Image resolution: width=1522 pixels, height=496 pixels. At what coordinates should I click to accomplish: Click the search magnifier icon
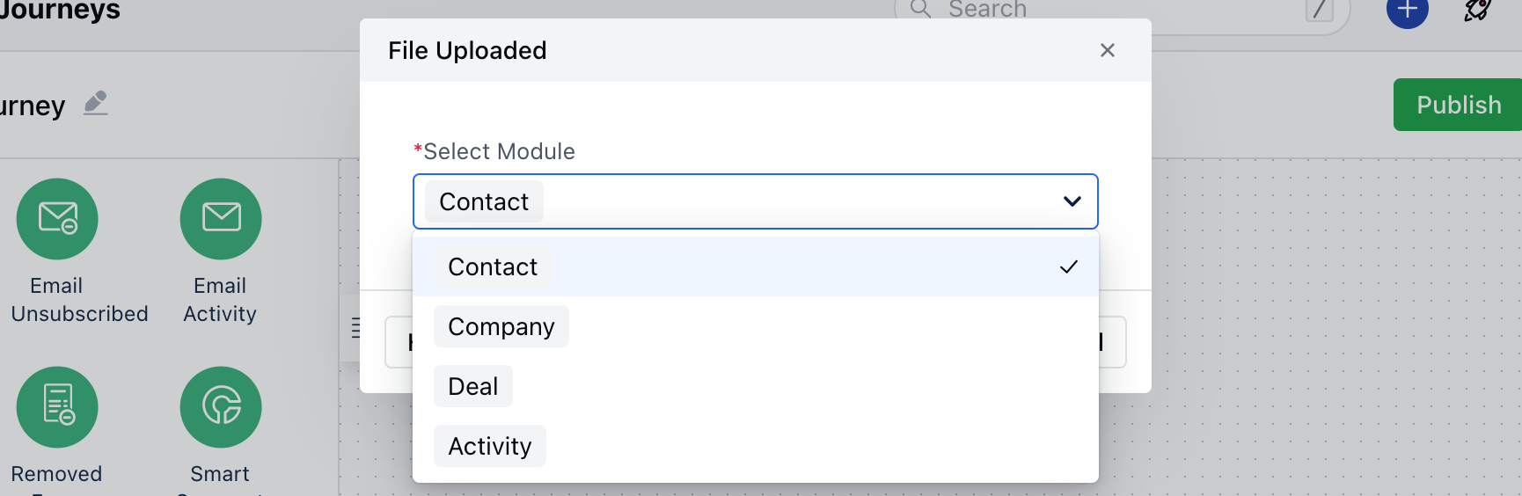click(x=920, y=9)
